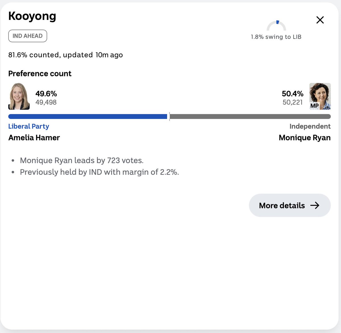Screen dimensions: 341x333
Task: Click the Amelia Hamer name
Action: [34, 138]
